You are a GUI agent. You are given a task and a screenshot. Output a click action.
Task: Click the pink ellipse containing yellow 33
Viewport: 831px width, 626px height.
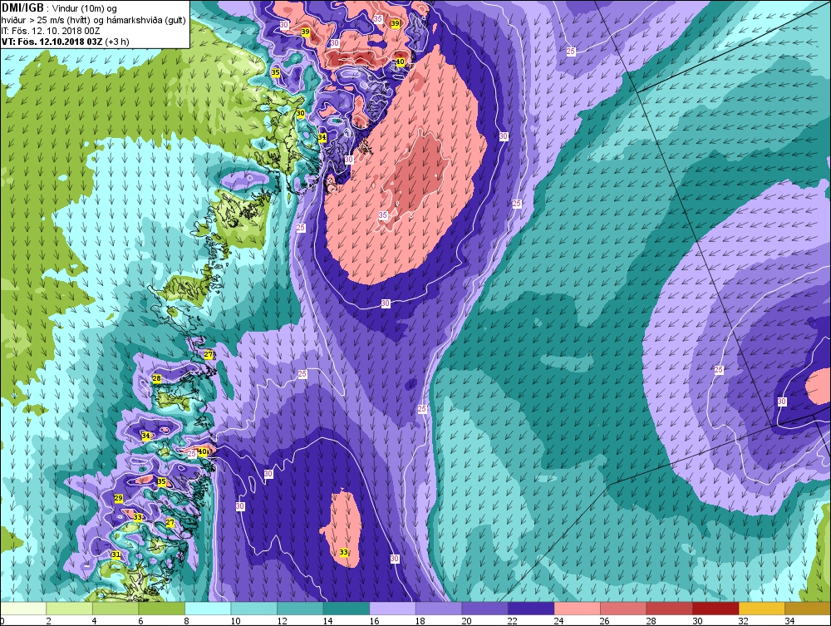342,529
